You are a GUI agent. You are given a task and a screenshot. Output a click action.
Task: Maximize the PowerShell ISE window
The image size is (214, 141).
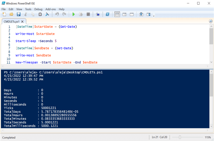pyautogui.click(x=198, y=3)
